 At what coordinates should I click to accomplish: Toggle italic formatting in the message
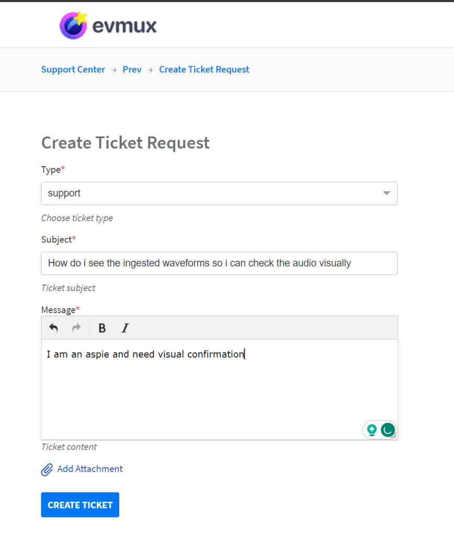pyautogui.click(x=125, y=328)
